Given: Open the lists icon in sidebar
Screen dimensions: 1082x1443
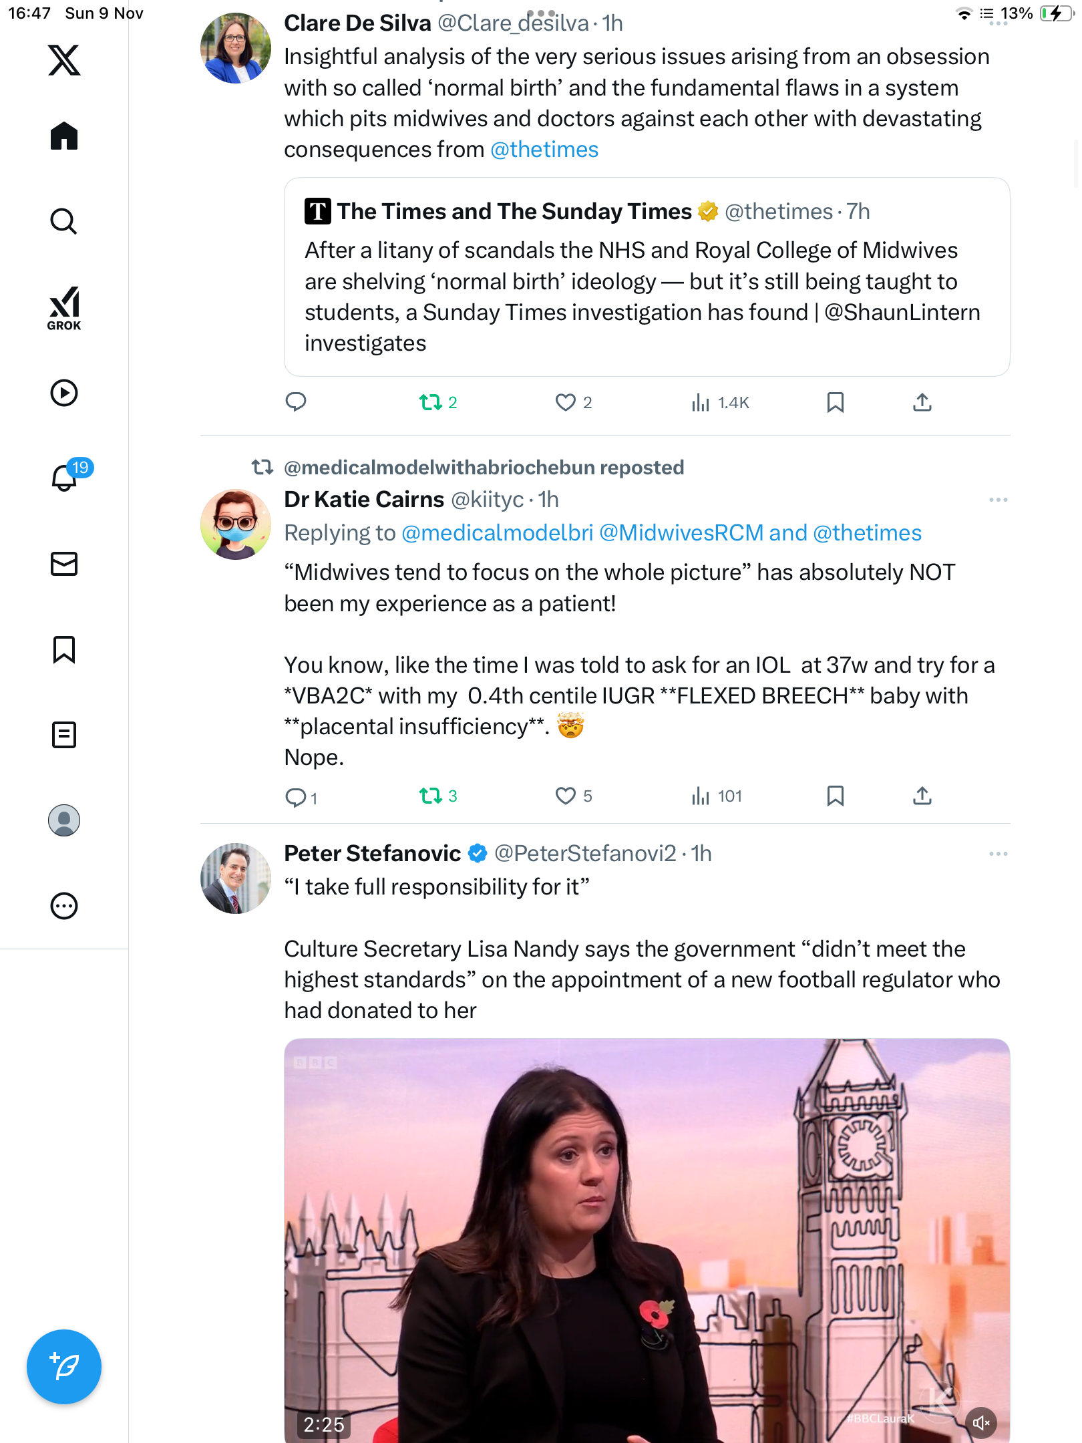Looking at the screenshot, I should click(64, 735).
